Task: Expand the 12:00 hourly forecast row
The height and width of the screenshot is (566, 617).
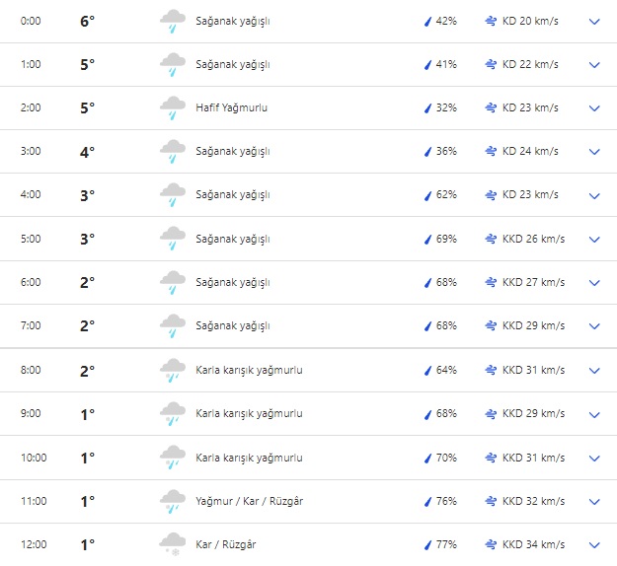Action: [x=594, y=544]
